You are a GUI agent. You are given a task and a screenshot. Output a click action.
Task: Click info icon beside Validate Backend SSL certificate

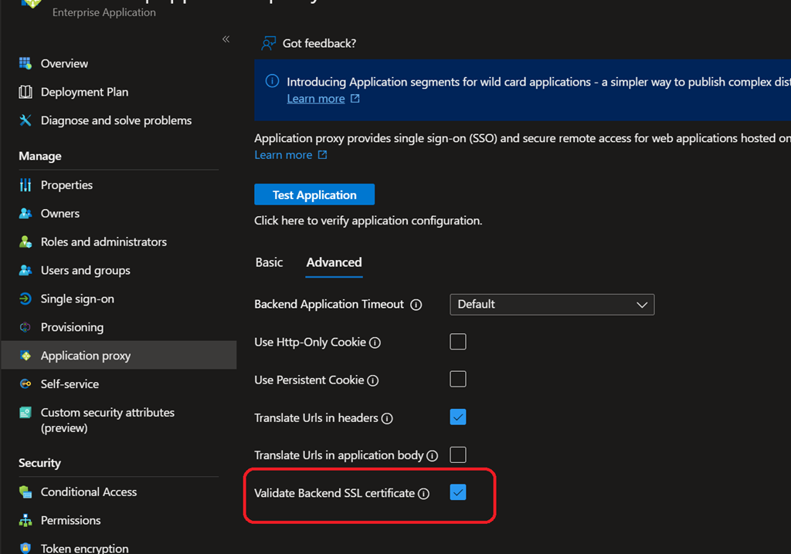[x=423, y=494]
